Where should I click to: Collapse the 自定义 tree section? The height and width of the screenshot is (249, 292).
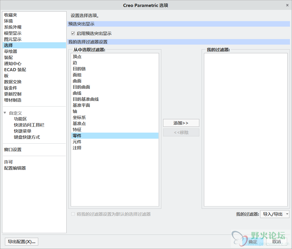(5, 113)
